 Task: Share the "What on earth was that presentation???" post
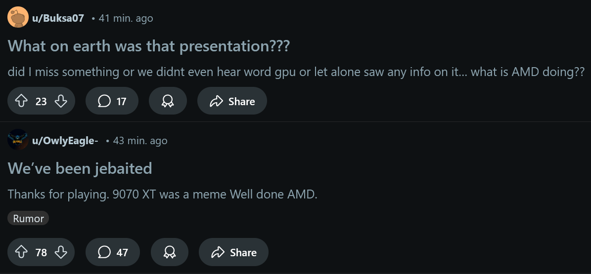(x=232, y=101)
